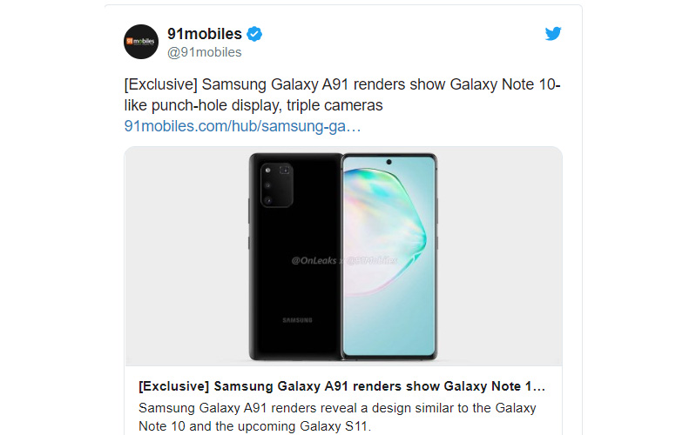Open the 91mobiles display name
This screenshot has width=696, height=435.
coord(205,34)
